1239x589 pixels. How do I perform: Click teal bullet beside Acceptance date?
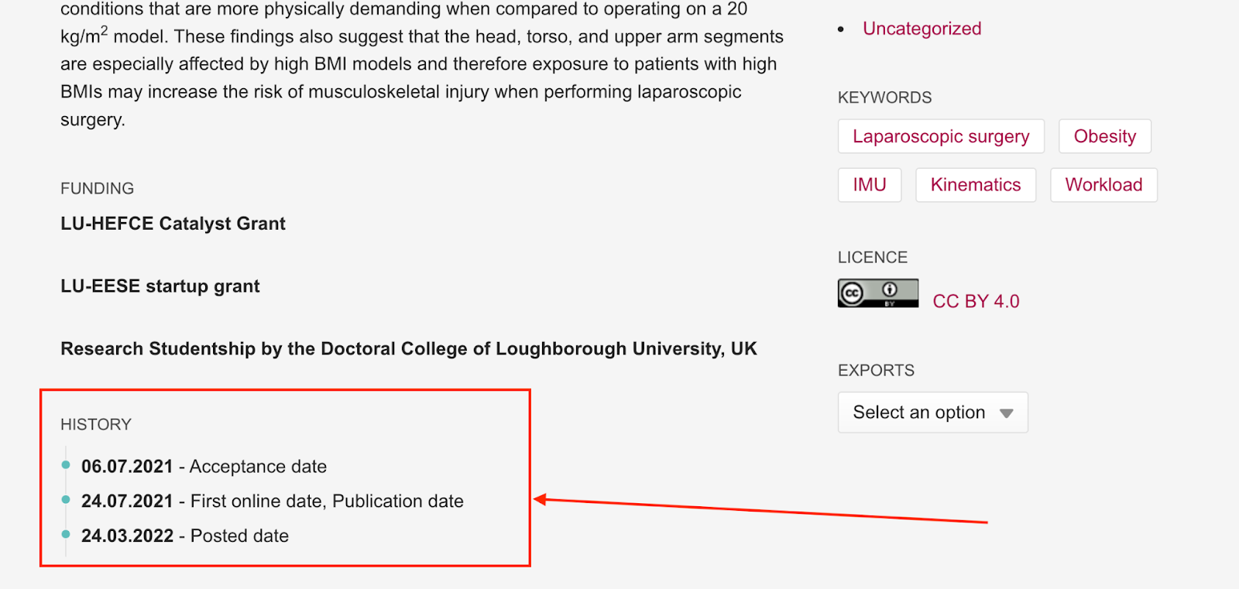click(x=66, y=465)
